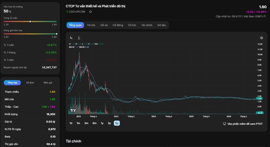This screenshot has width=270, height=147.
Task: Switch to the Tài chính tab
Action: [x=147, y=25]
